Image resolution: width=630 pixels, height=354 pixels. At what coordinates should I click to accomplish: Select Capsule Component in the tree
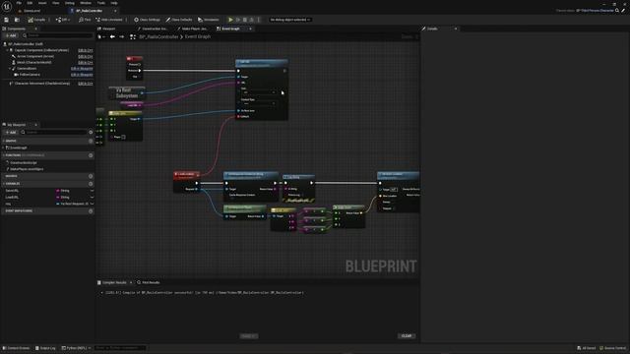(41, 50)
